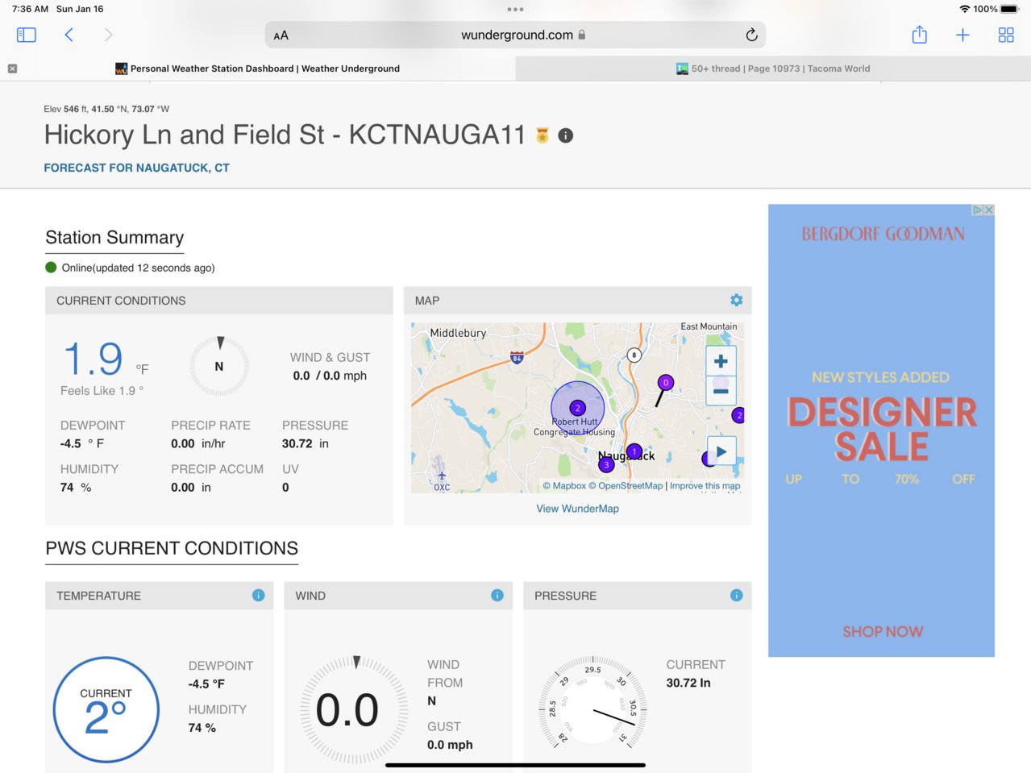Select the Personal Weather Station Dashboard tab

coord(258,69)
